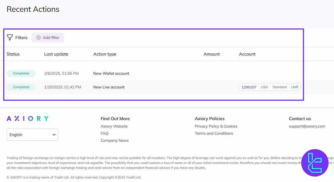This screenshot has width=334, height=182.
Task: Click the Recent Actions heading
Action: [33, 9]
